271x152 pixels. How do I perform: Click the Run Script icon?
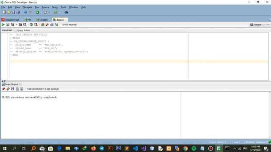tap(8, 24)
